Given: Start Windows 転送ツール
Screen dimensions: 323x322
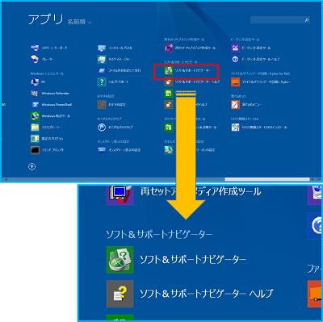Looking at the screenshot, I should pyautogui.click(x=50, y=116).
